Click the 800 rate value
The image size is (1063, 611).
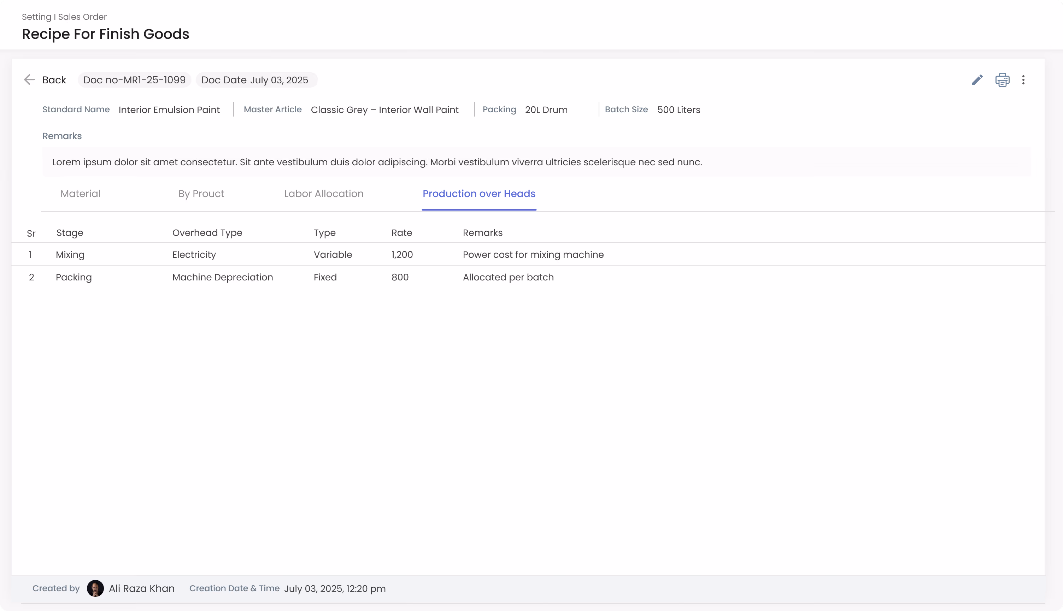pyautogui.click(x=400, y=277)
